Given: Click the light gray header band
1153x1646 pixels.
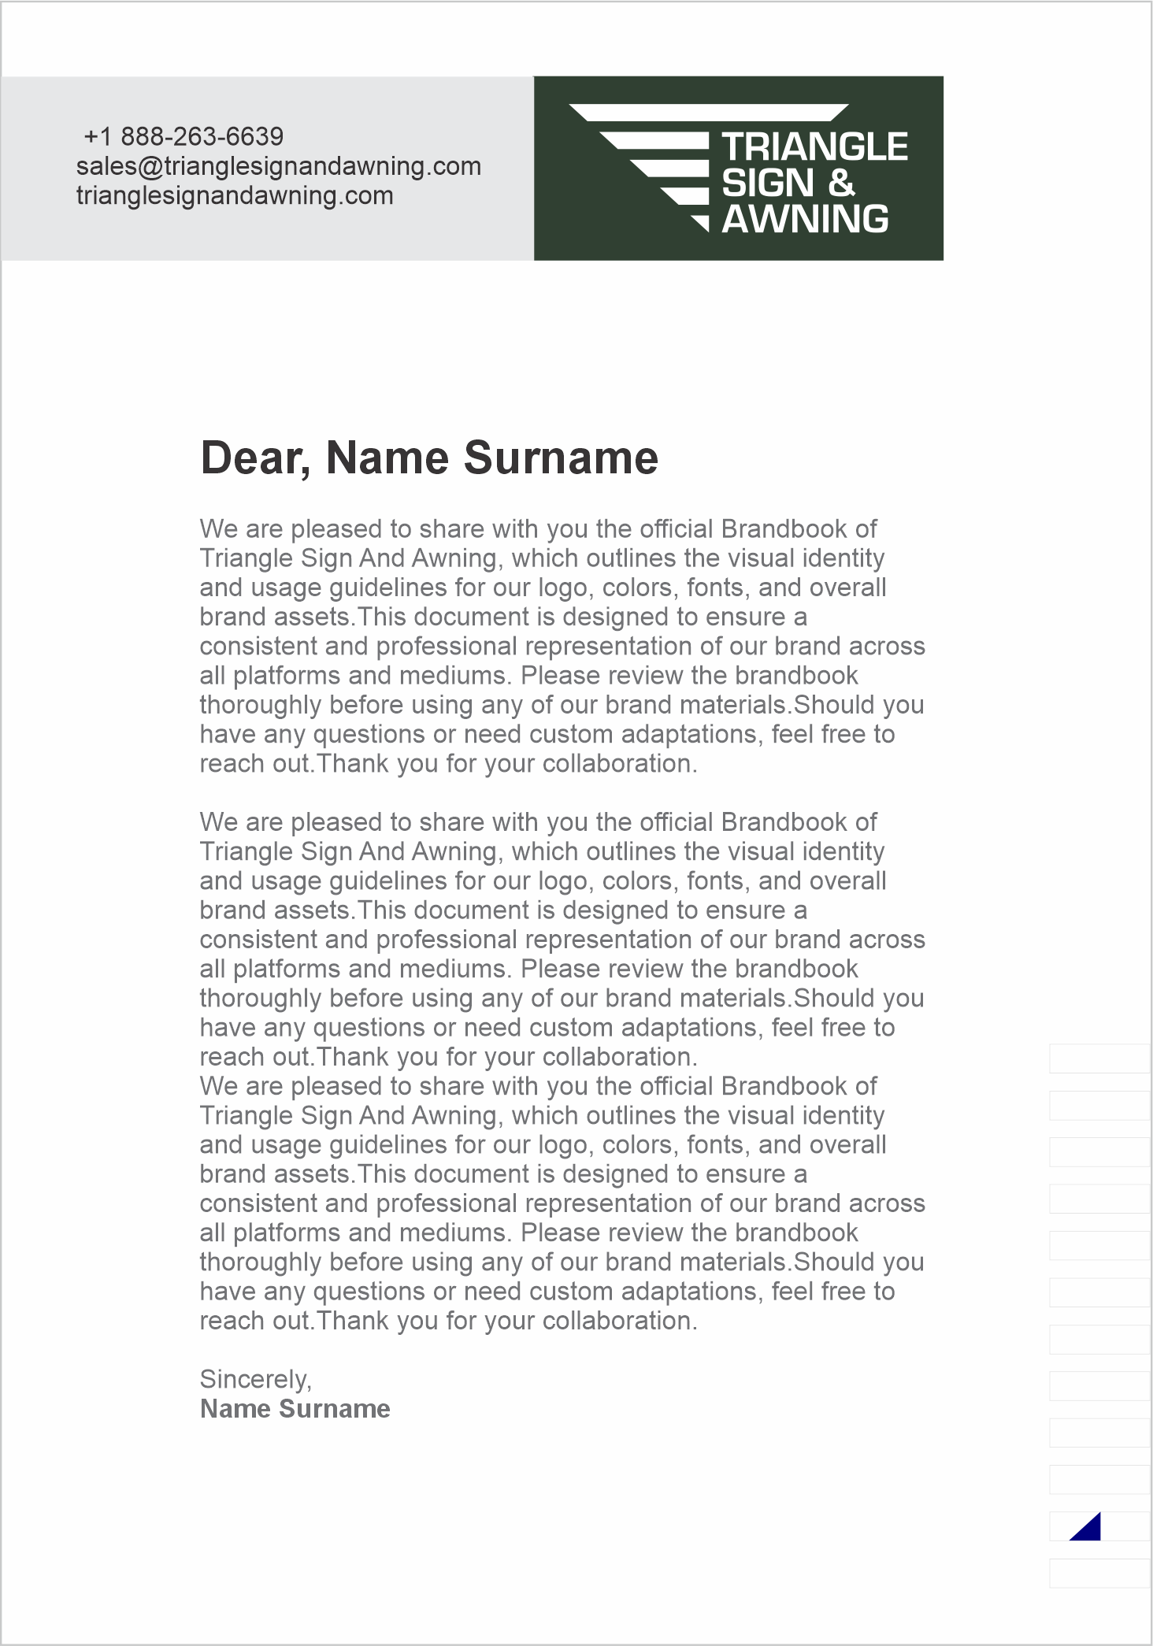Looking at the screenshot, I should click(267, 168).
